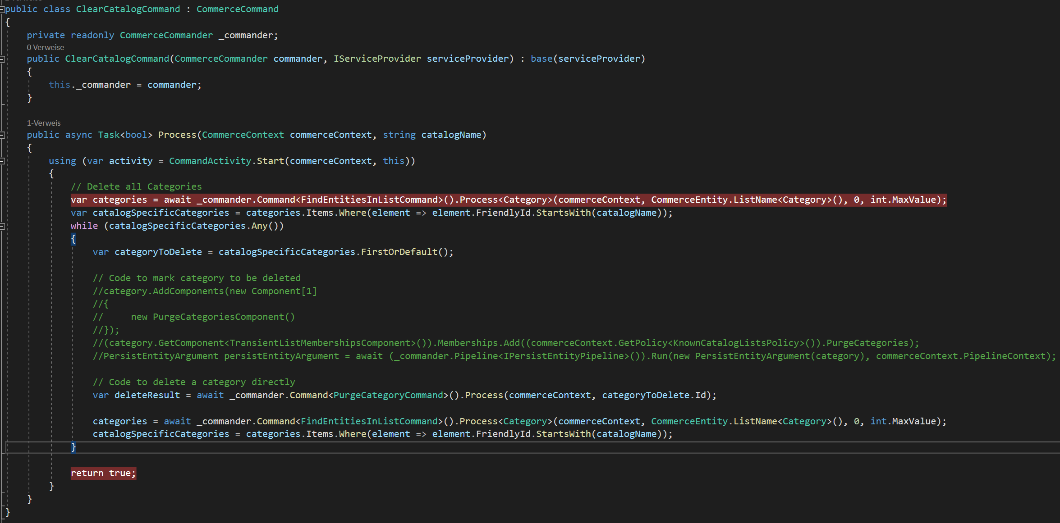Click the 'categoryToDelete' variable declaration
Viewport: 1060px width, 523px height.
point(158,252)
